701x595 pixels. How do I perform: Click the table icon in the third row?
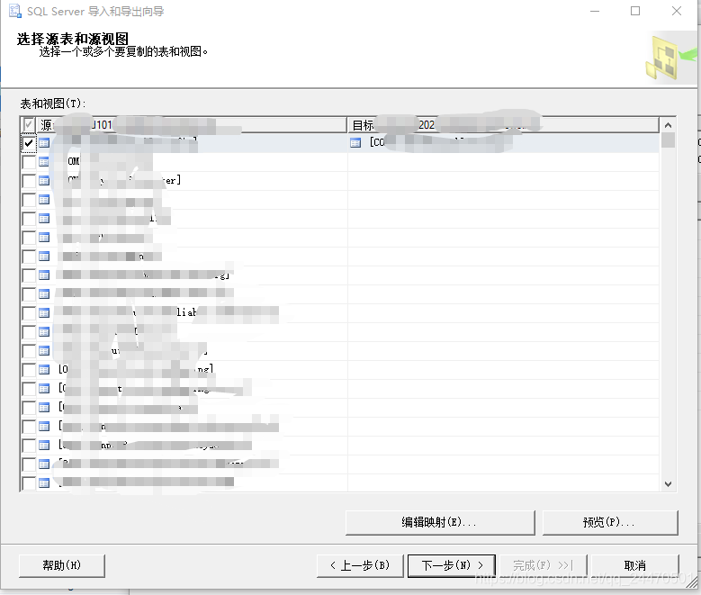click(44, 181)
